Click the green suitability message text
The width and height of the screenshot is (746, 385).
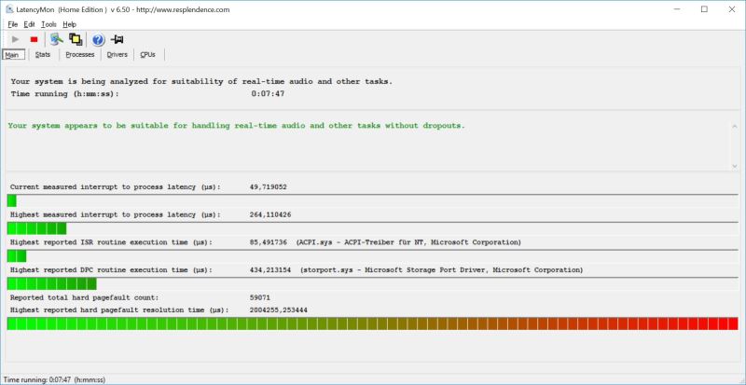click(235, 126)
